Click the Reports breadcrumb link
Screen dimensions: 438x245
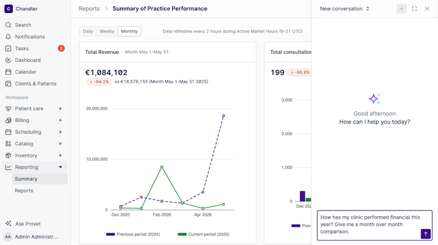coord(89,9)
